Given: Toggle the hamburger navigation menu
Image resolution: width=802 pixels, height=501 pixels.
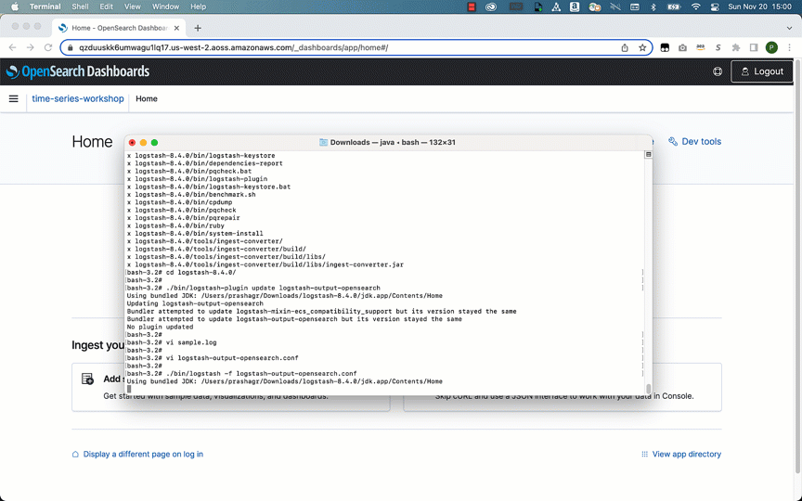Looking at the screenshot, I should 14,98.
